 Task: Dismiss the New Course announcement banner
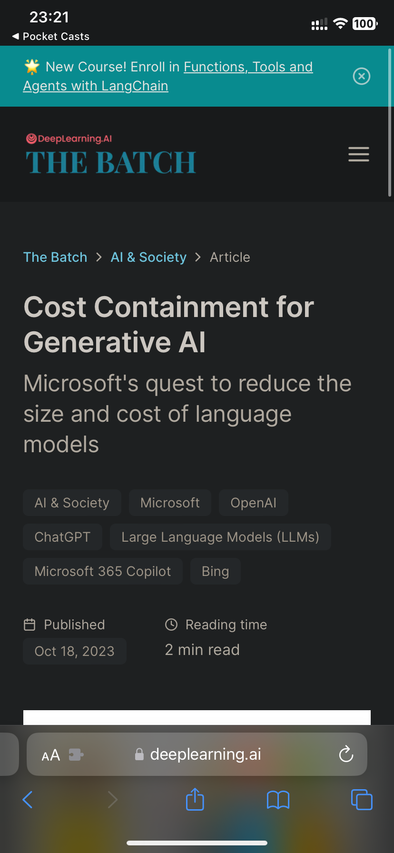coord(362,76)
